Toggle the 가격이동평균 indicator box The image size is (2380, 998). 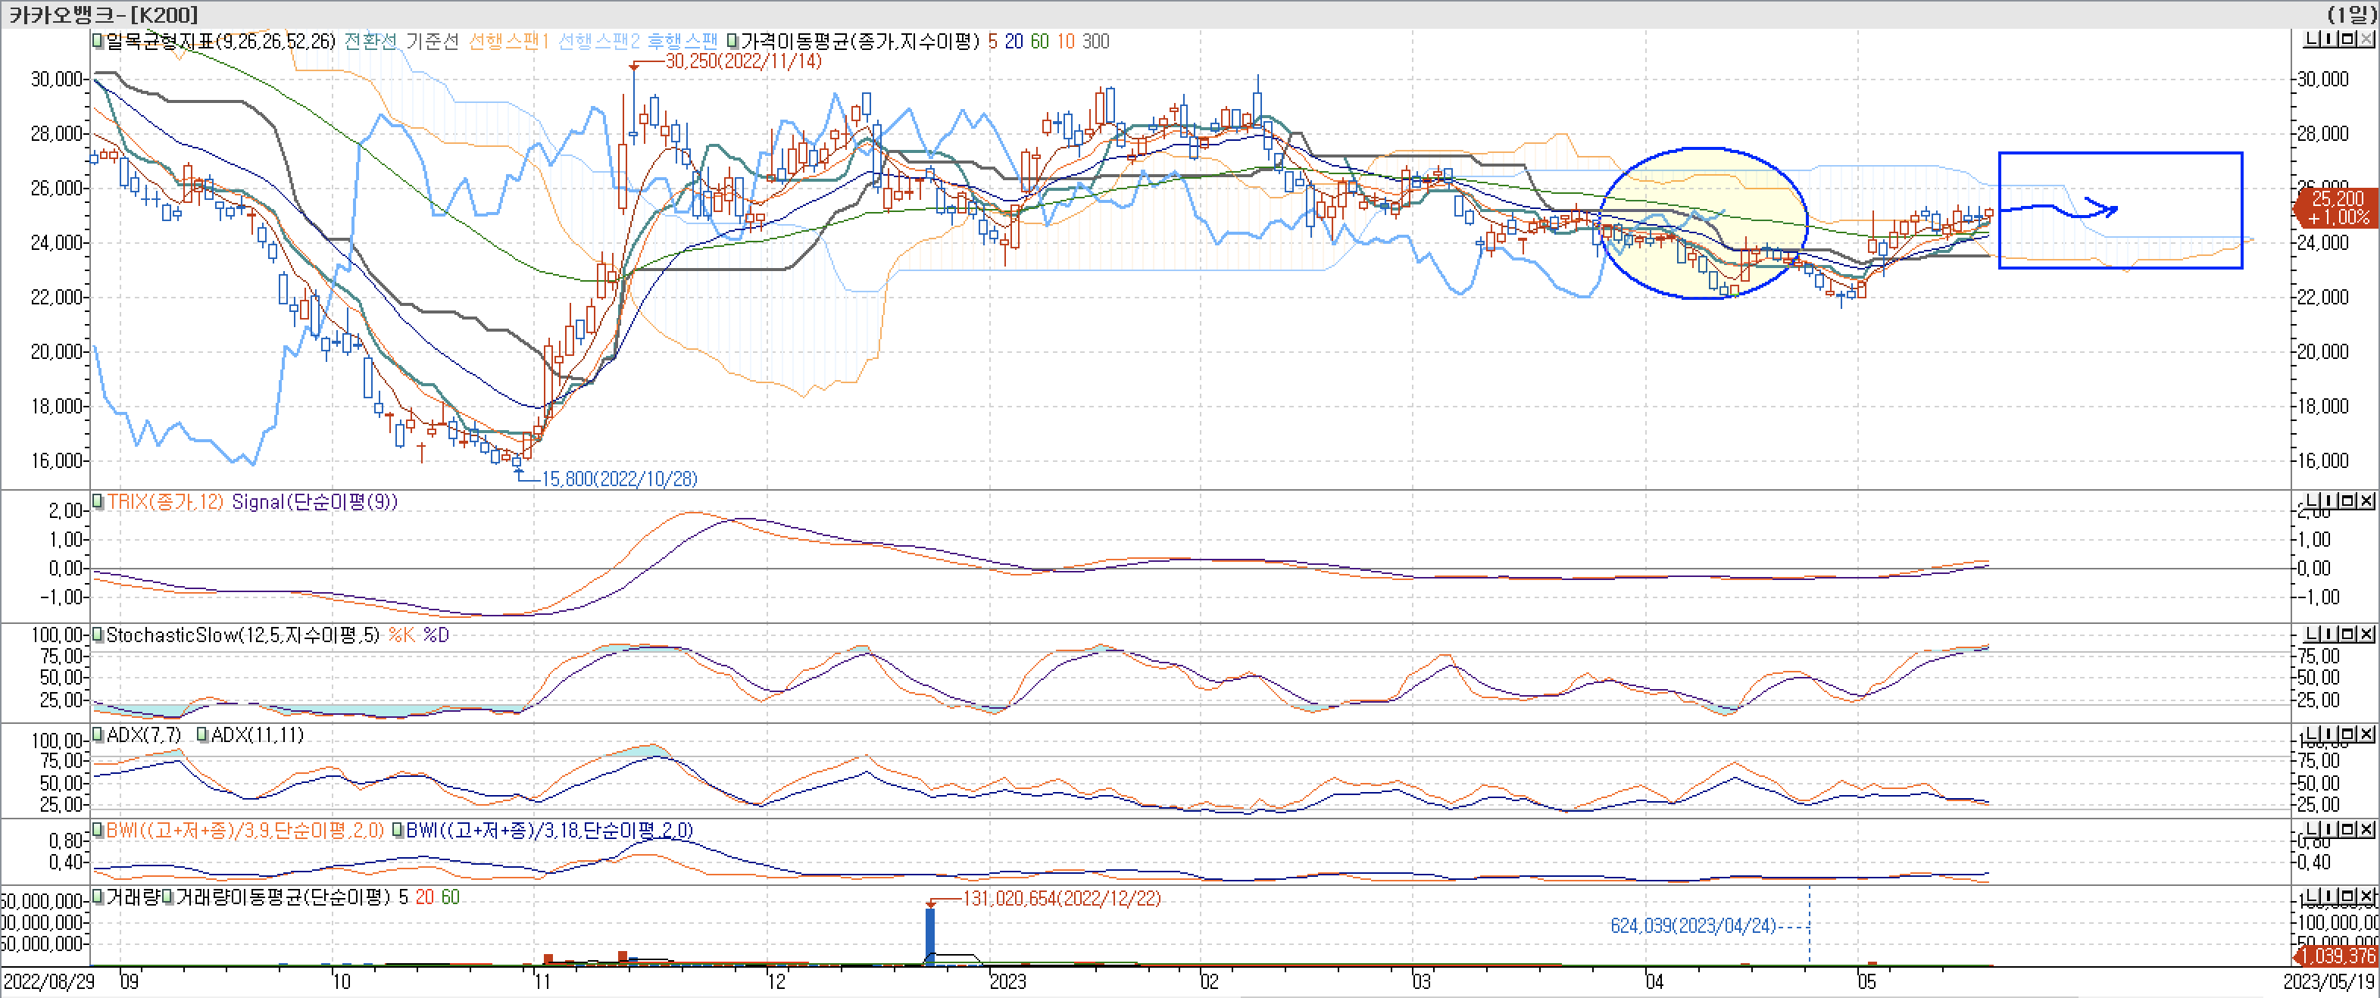tap(732, 42)
